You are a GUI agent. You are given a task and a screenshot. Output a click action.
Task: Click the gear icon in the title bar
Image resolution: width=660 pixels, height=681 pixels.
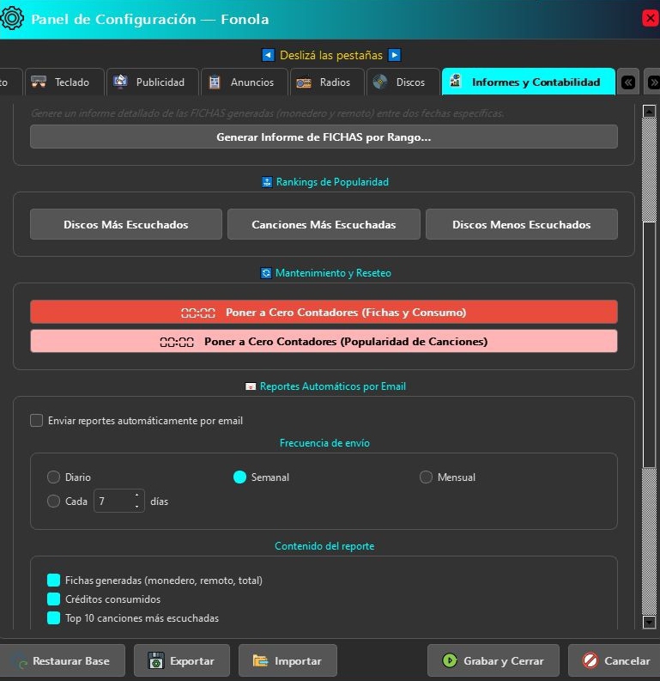pyautogui.click(x=12, y=18)
